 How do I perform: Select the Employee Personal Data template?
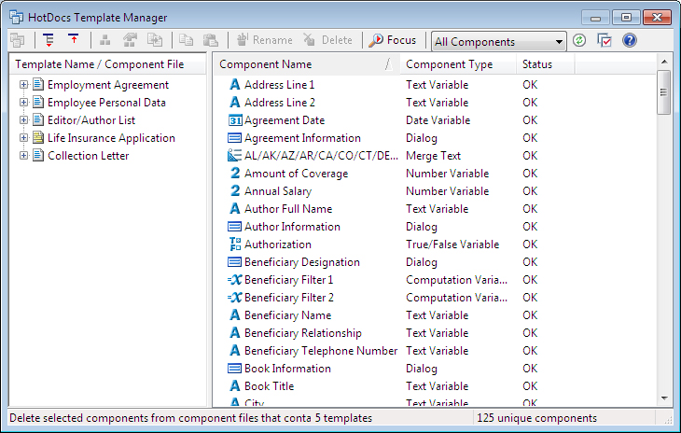(x=106, y=103)
